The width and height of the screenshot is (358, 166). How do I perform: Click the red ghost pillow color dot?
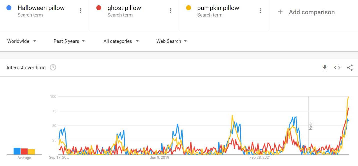click(x=99, y=8)
